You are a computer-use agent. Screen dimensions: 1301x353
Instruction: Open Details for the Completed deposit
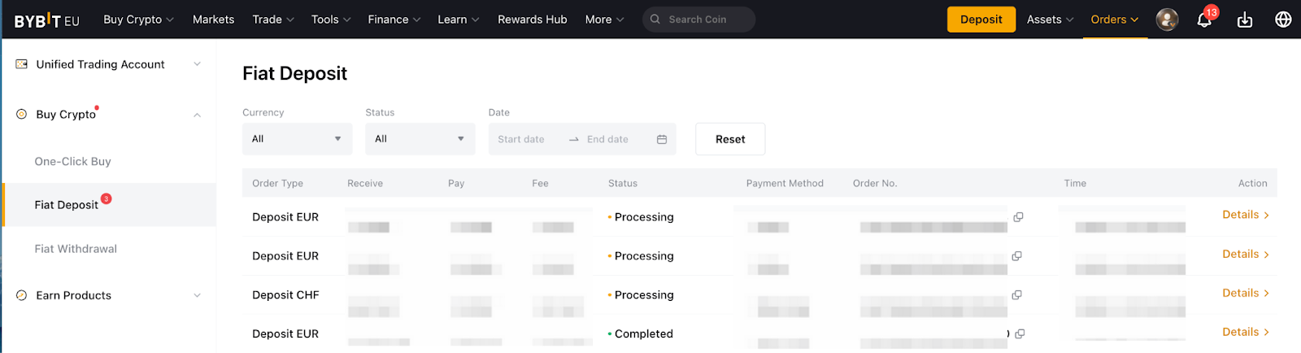[x=1245, y=332]
